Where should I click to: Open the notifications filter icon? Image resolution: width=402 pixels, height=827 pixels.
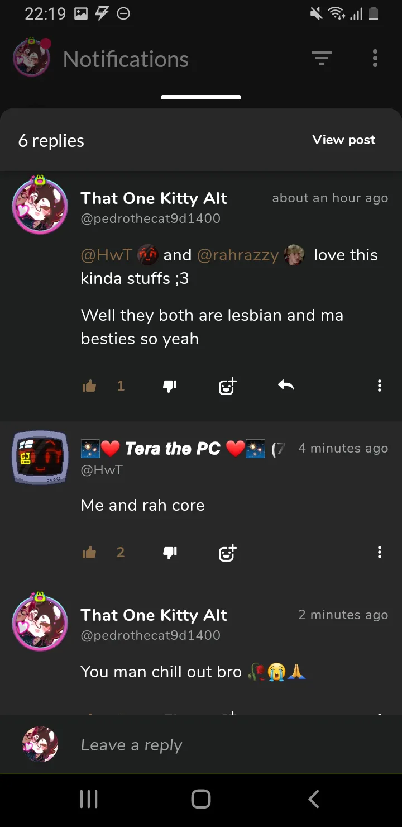tap(322, 58)
